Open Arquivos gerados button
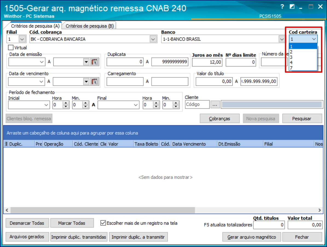Image resolution: width=327 pixels, height=247 pixels. (27, 237)
